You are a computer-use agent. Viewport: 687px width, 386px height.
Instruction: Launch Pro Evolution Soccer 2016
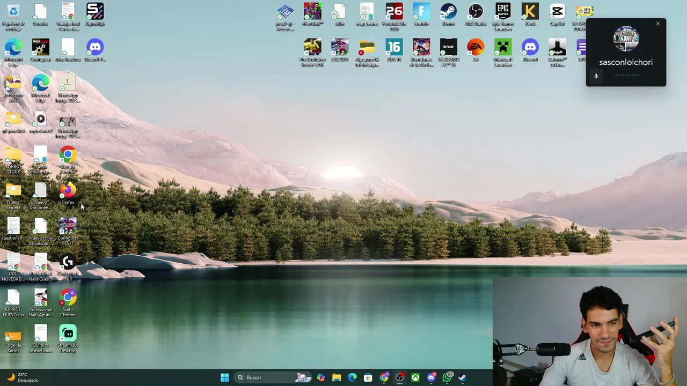[x=312, y=53]
